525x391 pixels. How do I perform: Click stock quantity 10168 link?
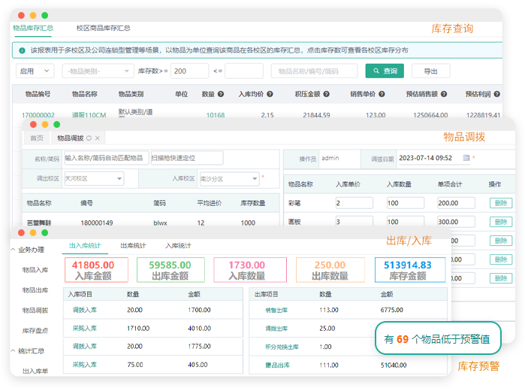[x=216, y=115]
